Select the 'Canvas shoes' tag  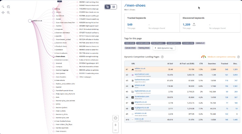(x=130, y=48)
